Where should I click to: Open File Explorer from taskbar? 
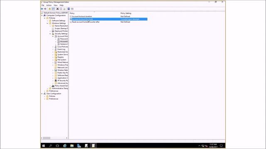tap(72, 146)
